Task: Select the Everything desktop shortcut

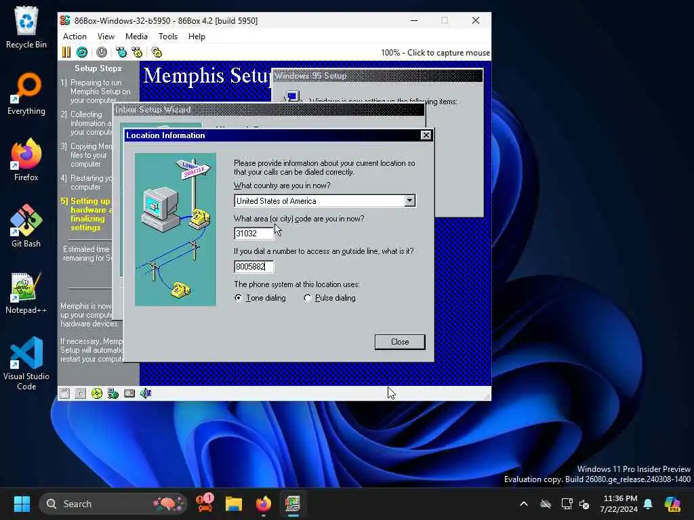Action: pyautogui.click(x=26, y=93)
